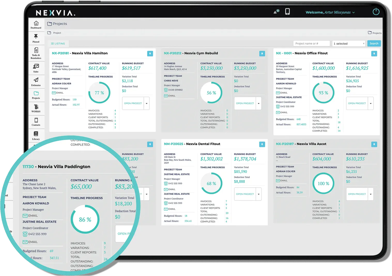Expand Open Project arrow for Villa Paddington
This screenshot has width=392, height=276.
point(147,194)
